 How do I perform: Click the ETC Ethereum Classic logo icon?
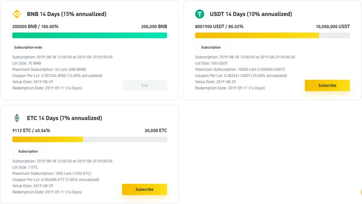(x=16, y=118)
